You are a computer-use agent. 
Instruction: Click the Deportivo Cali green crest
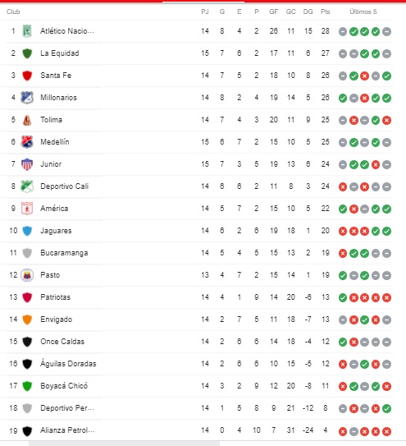click(27, 186)
